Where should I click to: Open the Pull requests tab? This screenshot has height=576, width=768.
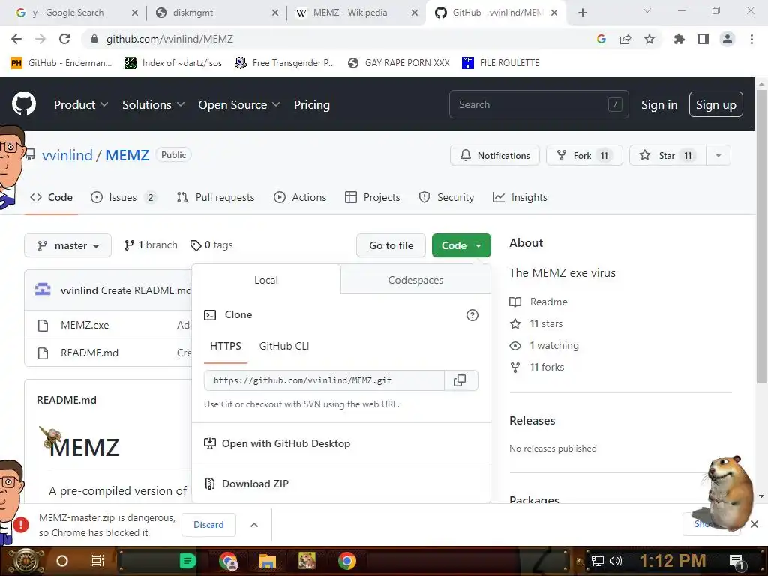pos(216,197)
